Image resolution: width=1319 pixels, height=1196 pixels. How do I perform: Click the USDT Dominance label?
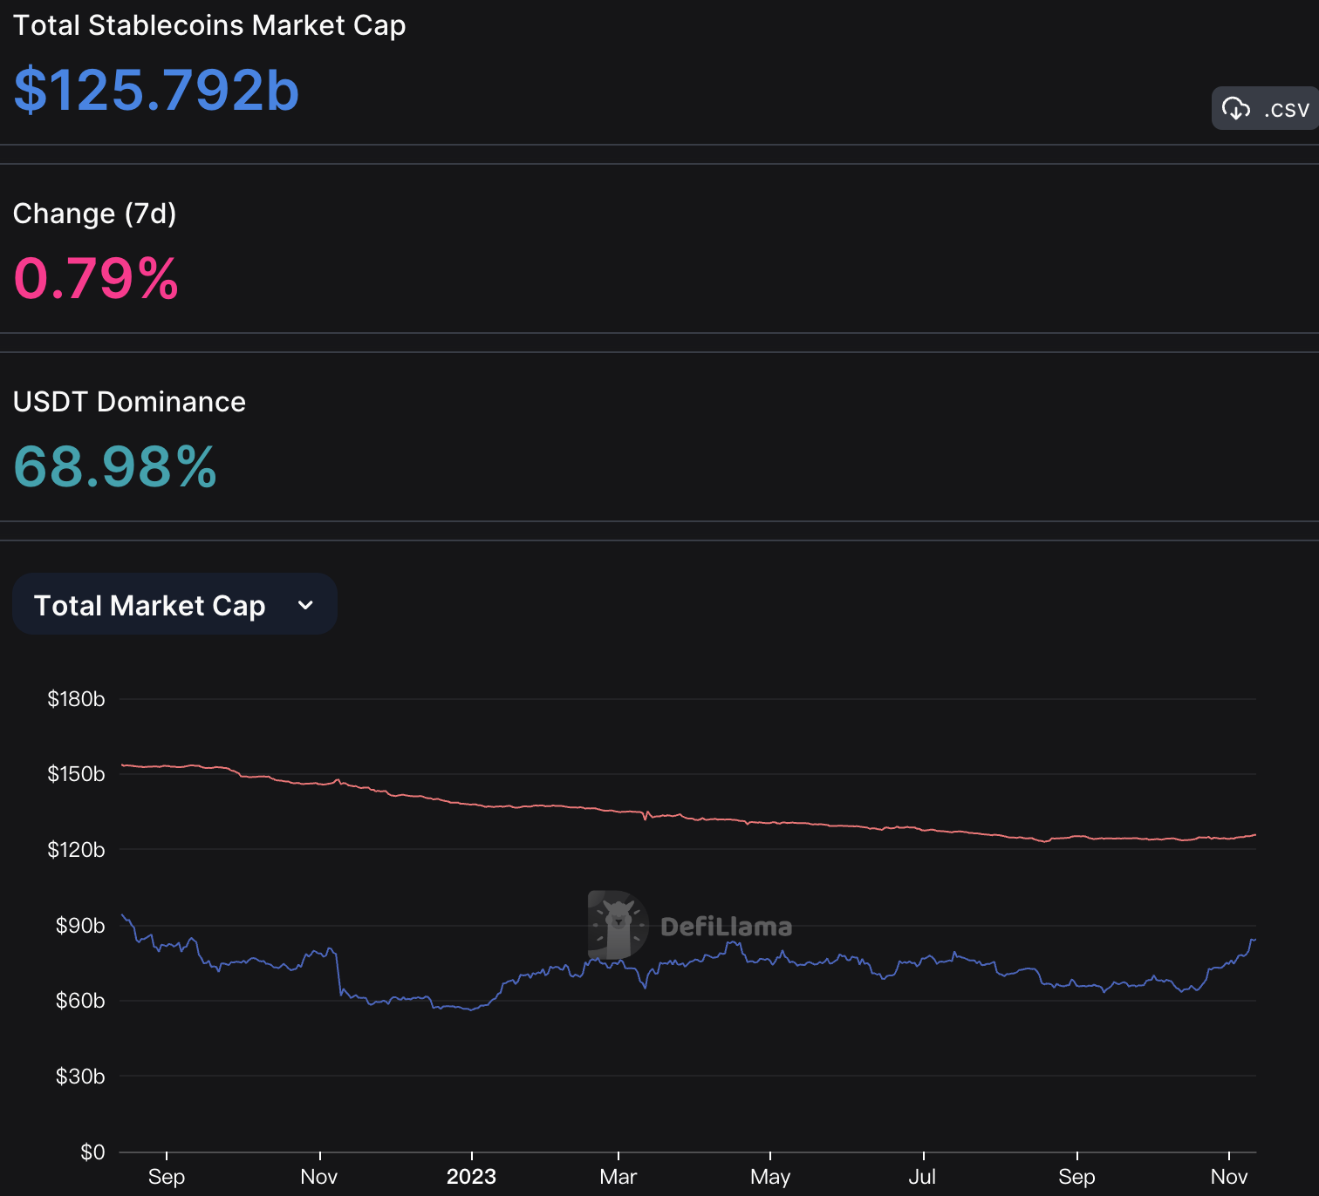[x=129, y=402]
